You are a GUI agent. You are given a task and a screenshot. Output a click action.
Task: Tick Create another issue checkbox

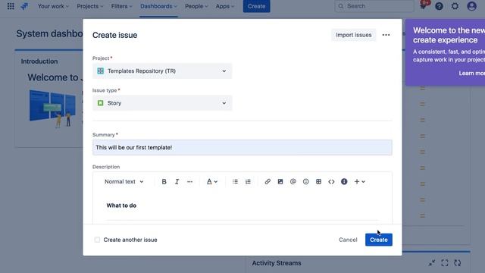[x=97, y=240]
